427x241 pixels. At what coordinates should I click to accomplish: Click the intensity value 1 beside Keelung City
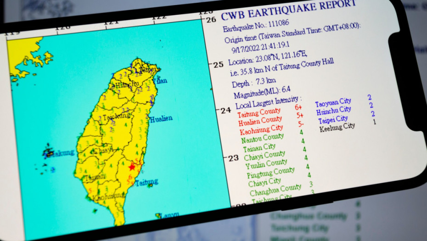pos(375,122)
